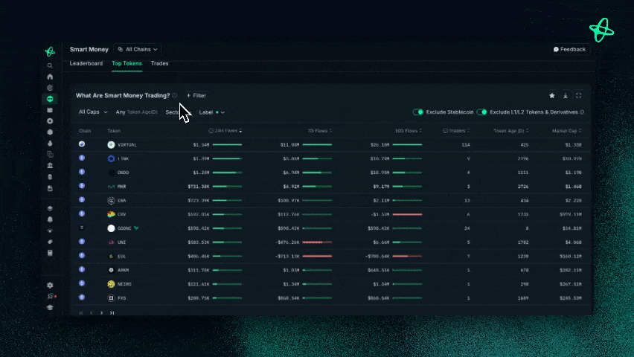The width and height of the screenshot is (634, 357).
Task: Click VIRTUAL's traders count 114
Action: (465, 145)
